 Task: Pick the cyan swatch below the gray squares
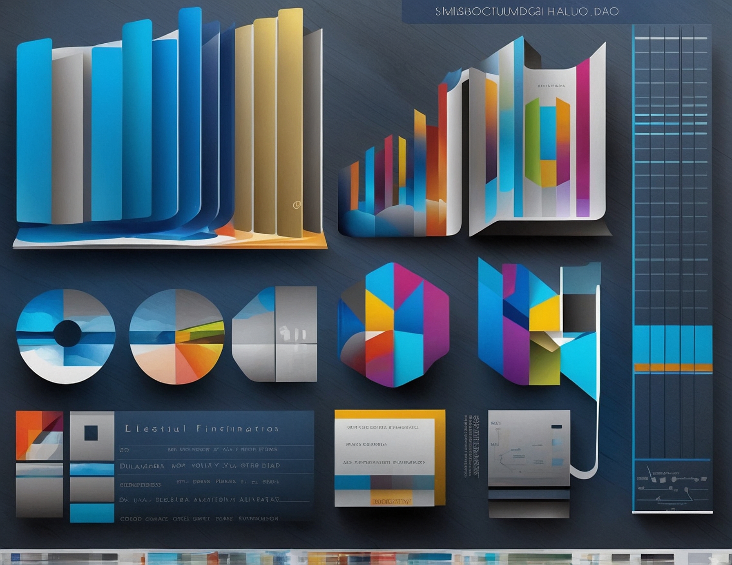coord(92,513)
